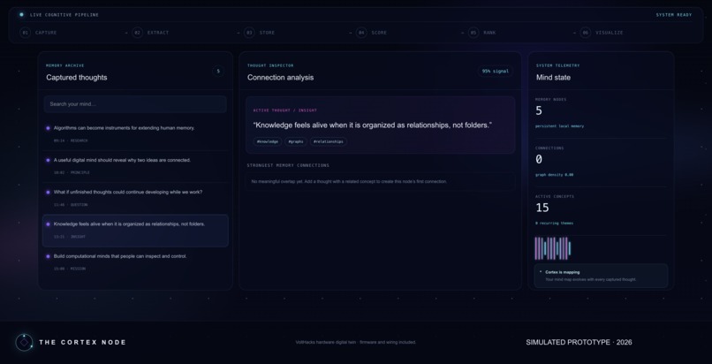Image resolution: width=712 pixels, height=364 pixels.
Task: Go to the STORE pipeline stage label
Action: tap(267, 33)
